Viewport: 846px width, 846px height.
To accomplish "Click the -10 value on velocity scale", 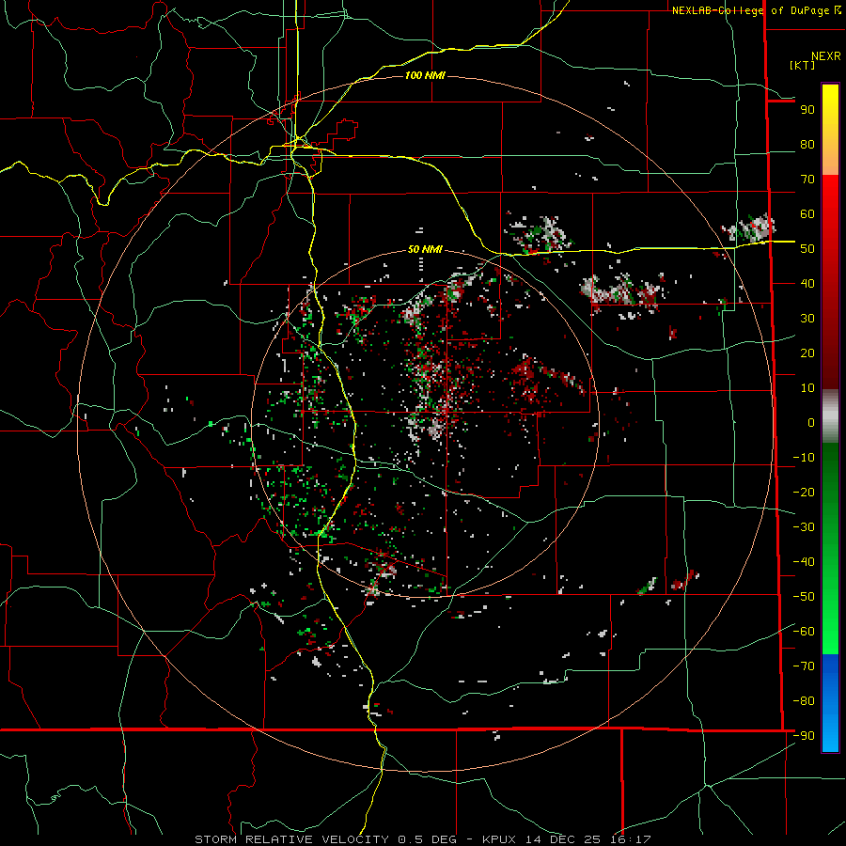I will pos(804,458).
